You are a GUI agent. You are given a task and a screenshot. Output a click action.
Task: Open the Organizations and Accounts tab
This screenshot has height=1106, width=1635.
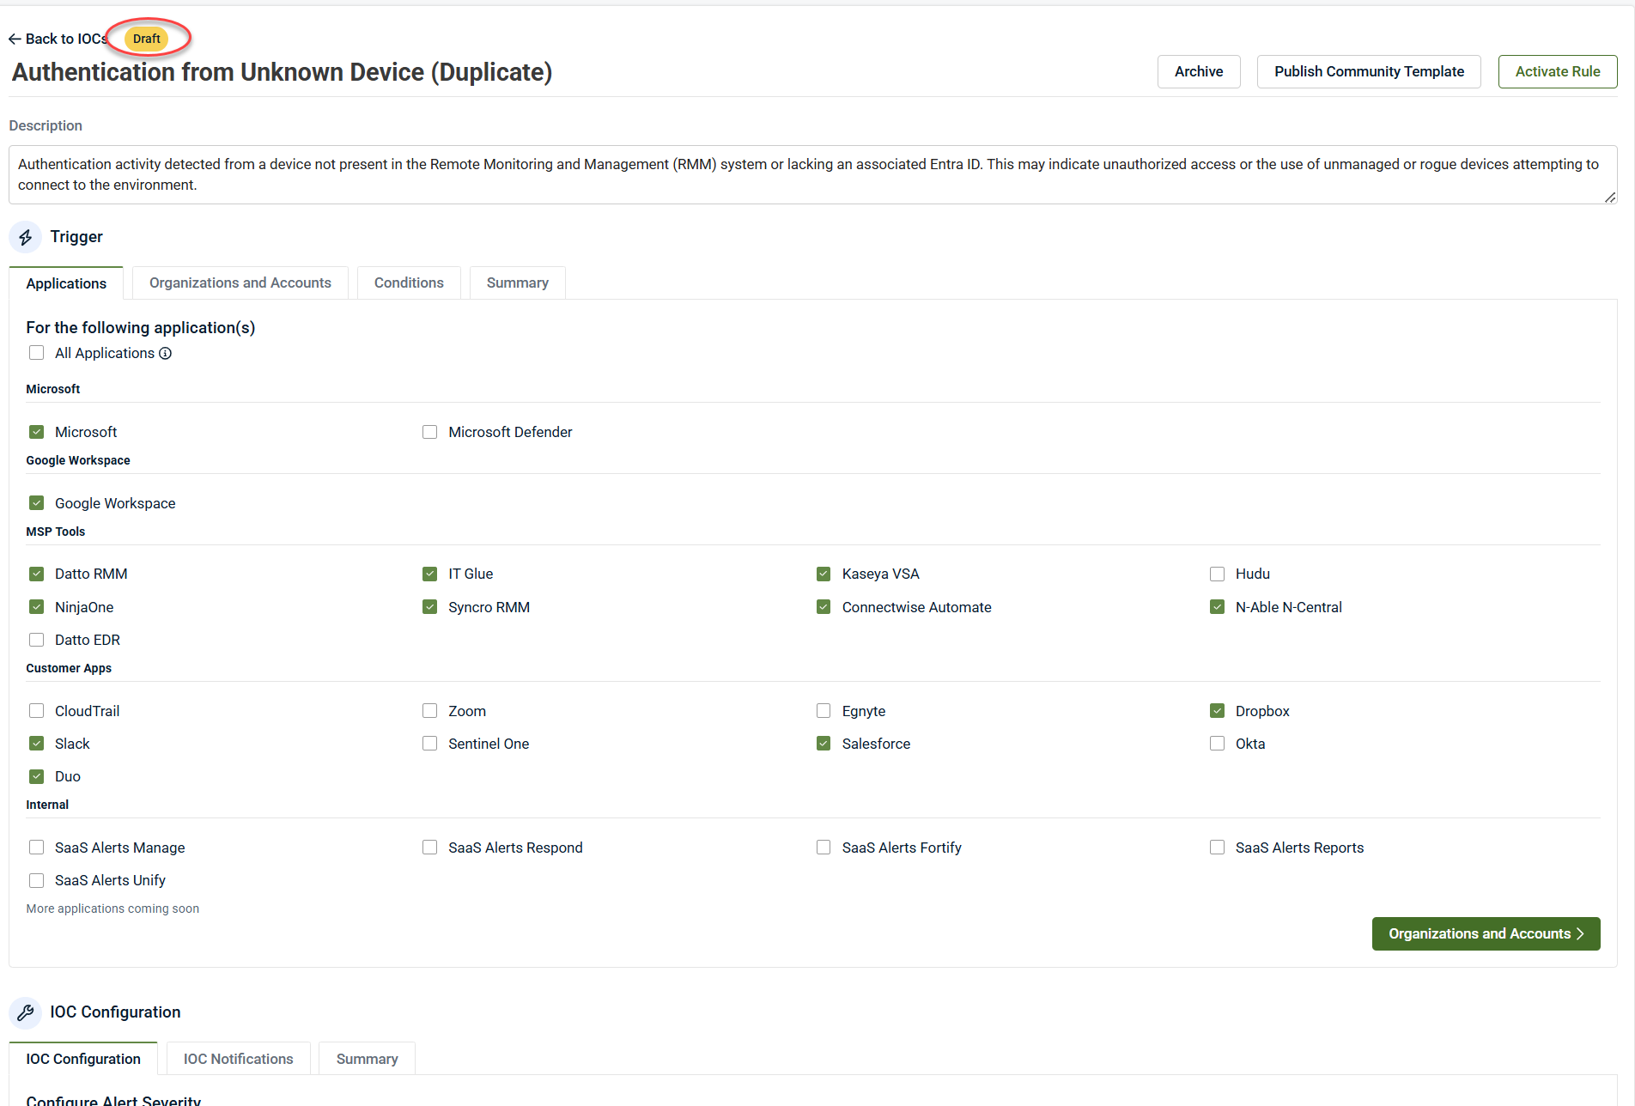[x=240, y=283]
